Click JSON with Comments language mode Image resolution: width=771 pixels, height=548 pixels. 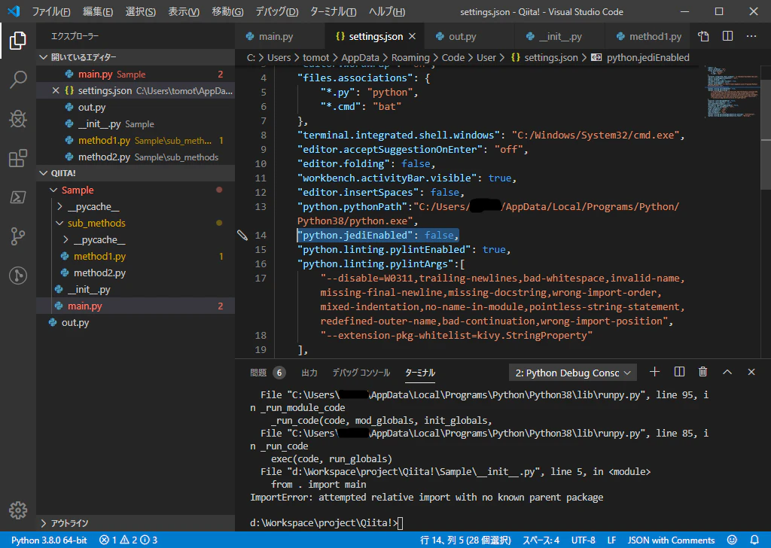point(671,540)
